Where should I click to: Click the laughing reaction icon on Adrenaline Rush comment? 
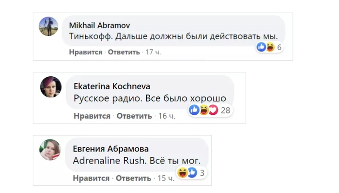(183, 172)
